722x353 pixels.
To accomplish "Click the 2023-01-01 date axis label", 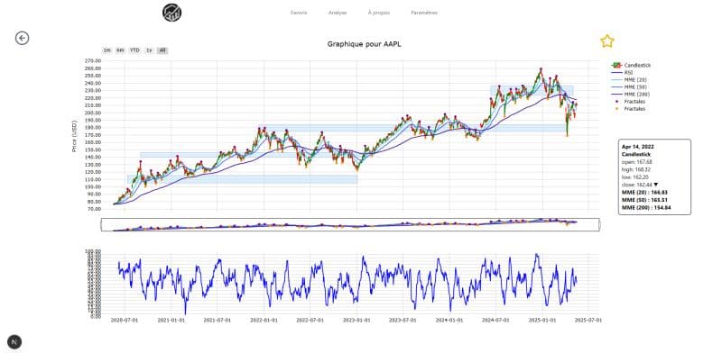I will coord(356,320).
